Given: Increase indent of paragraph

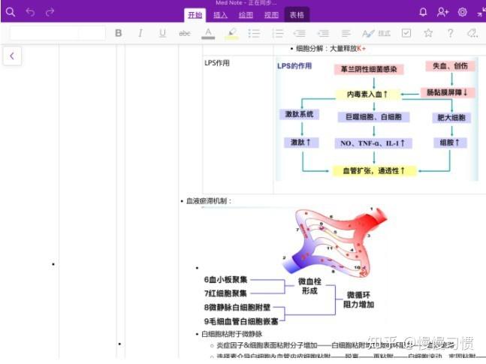Looking at the screenshot, I should (x=323, y=33).
